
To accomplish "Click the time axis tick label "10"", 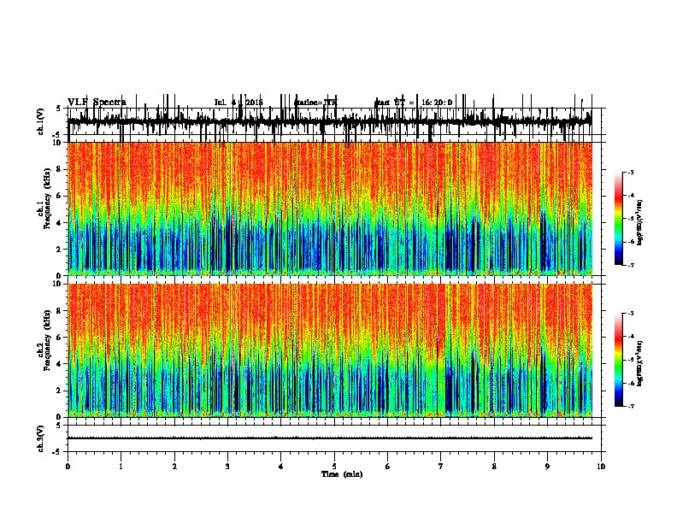I will 601,467.
